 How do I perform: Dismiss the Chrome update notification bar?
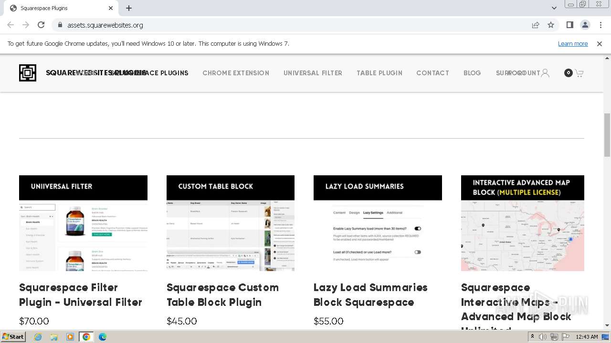[x=600, y=43]
